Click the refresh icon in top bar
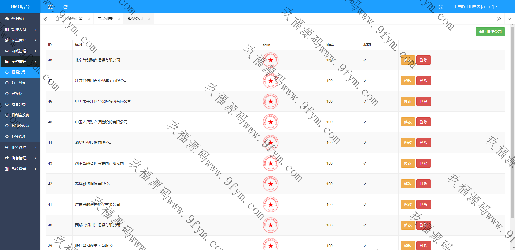Screen dimensions: 515x250 [x=65, y=7]
